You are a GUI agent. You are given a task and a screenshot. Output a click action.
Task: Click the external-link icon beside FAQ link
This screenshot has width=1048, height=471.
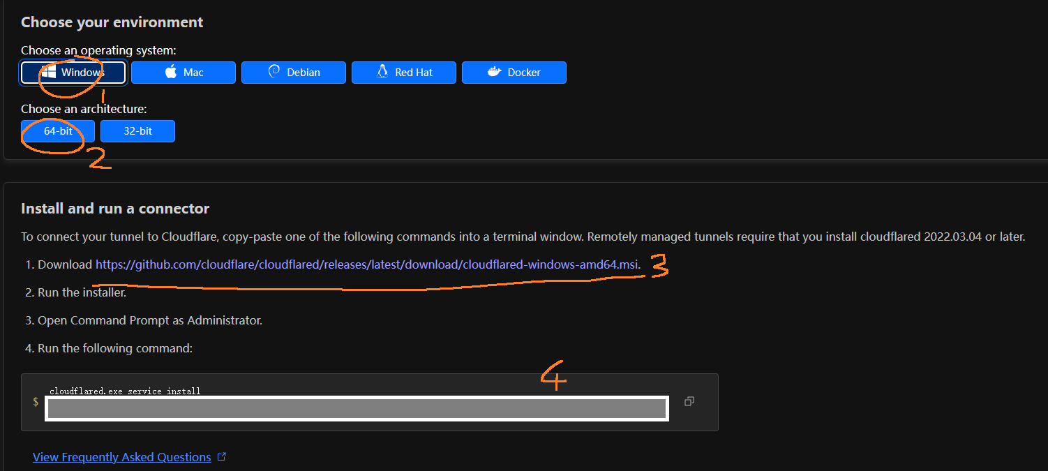click(x=222, y=457)
